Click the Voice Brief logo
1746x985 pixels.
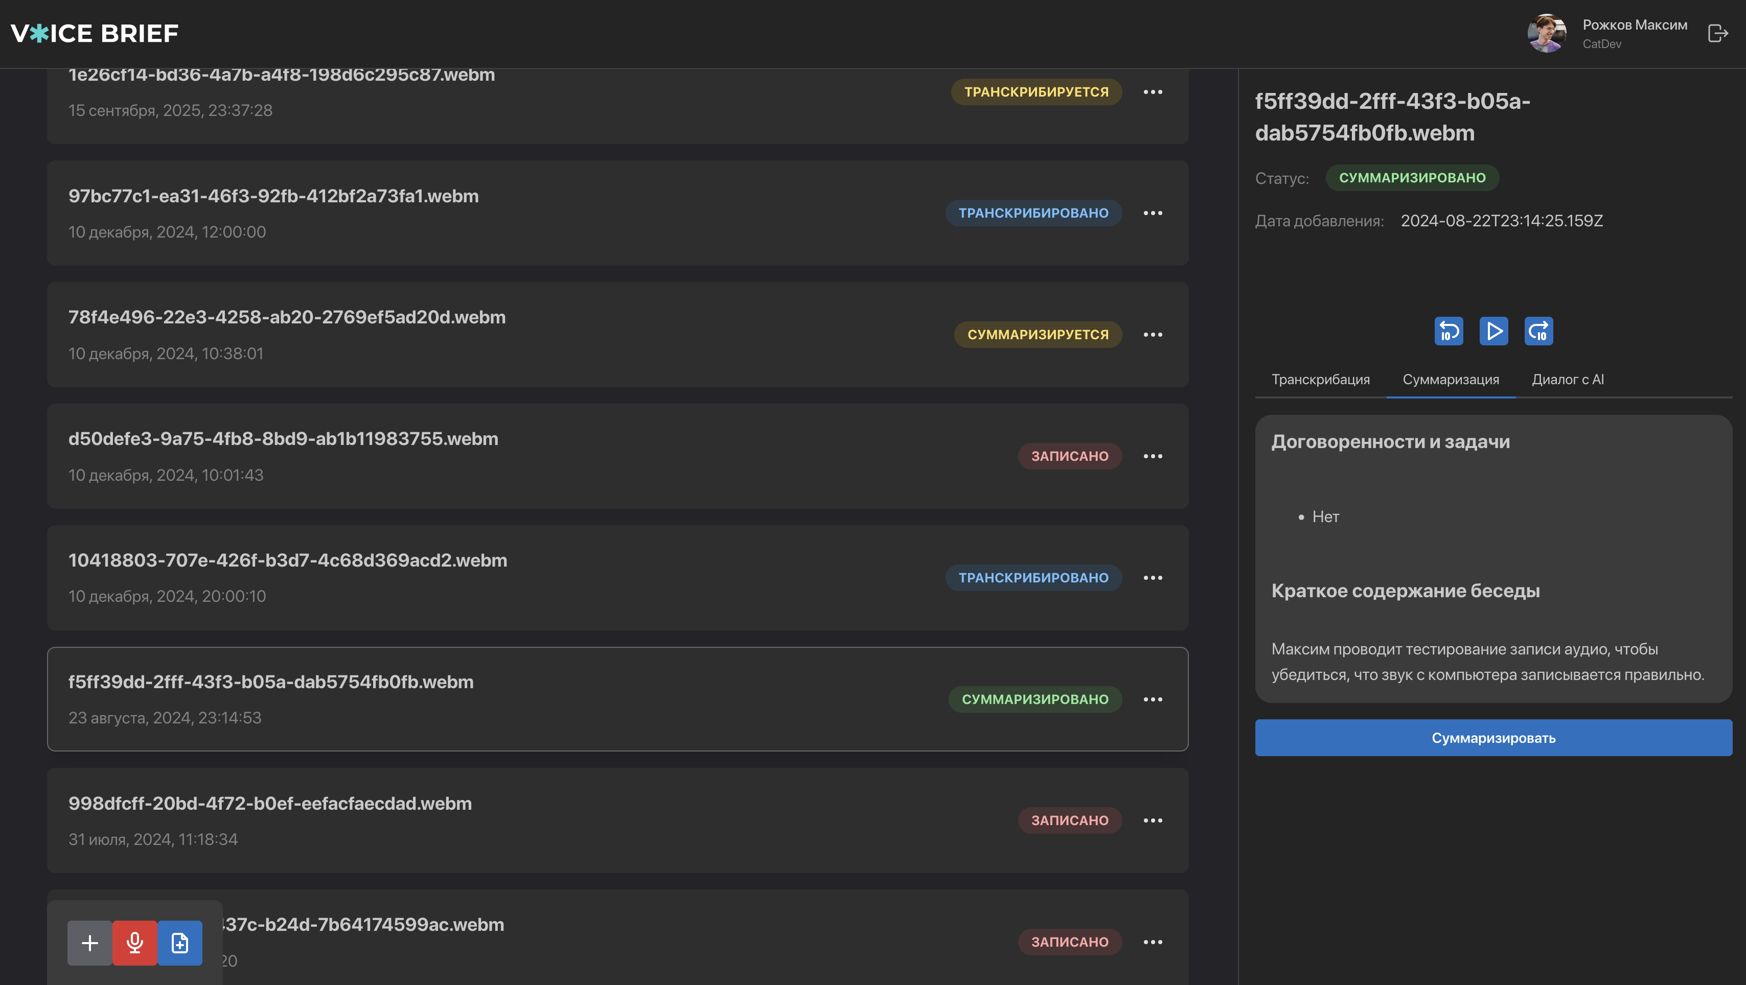pos(95,33)
